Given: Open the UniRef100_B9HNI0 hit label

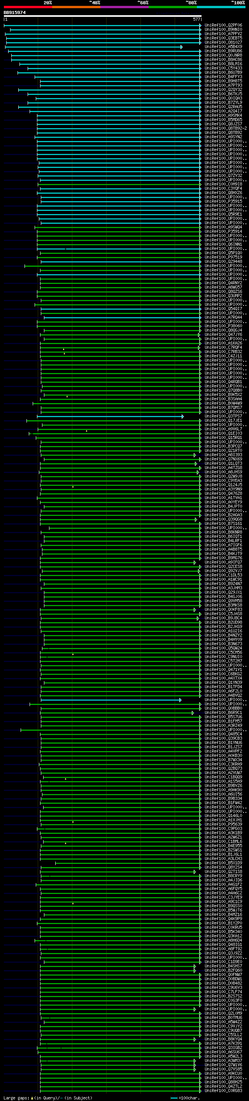Looking at the screenshot, I should coord(223,30).
